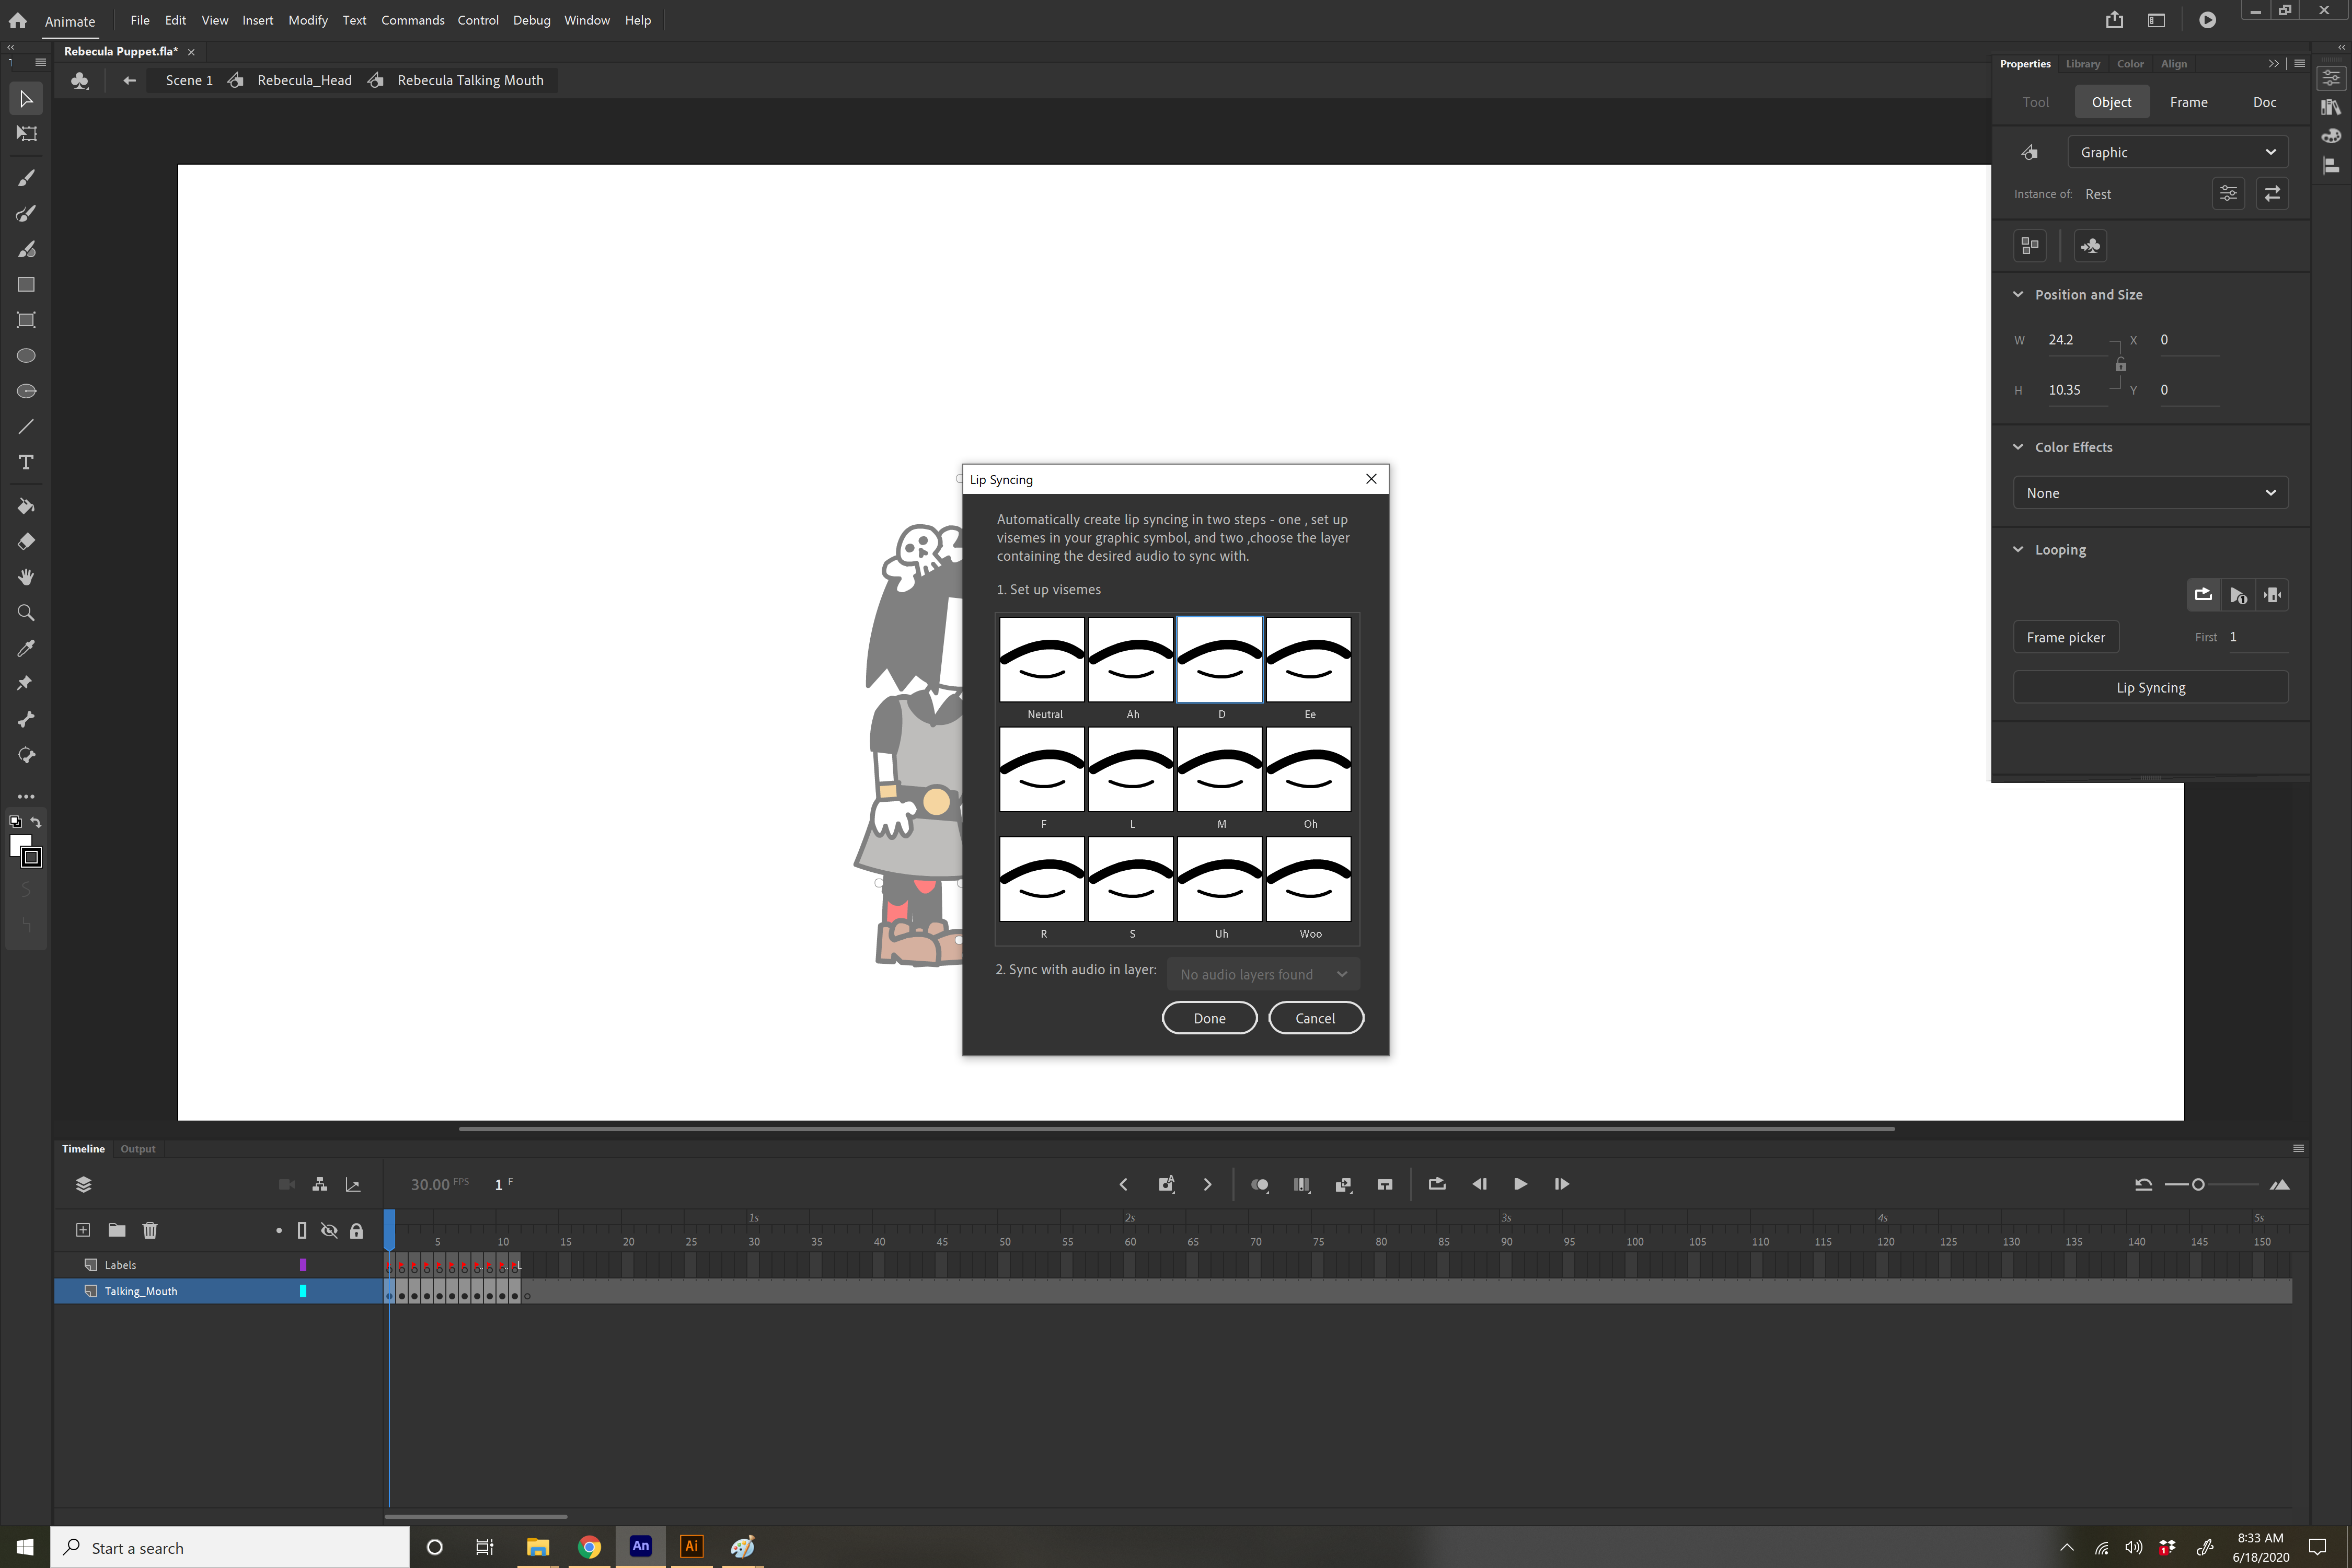Click the Home icon

(18, 20)
